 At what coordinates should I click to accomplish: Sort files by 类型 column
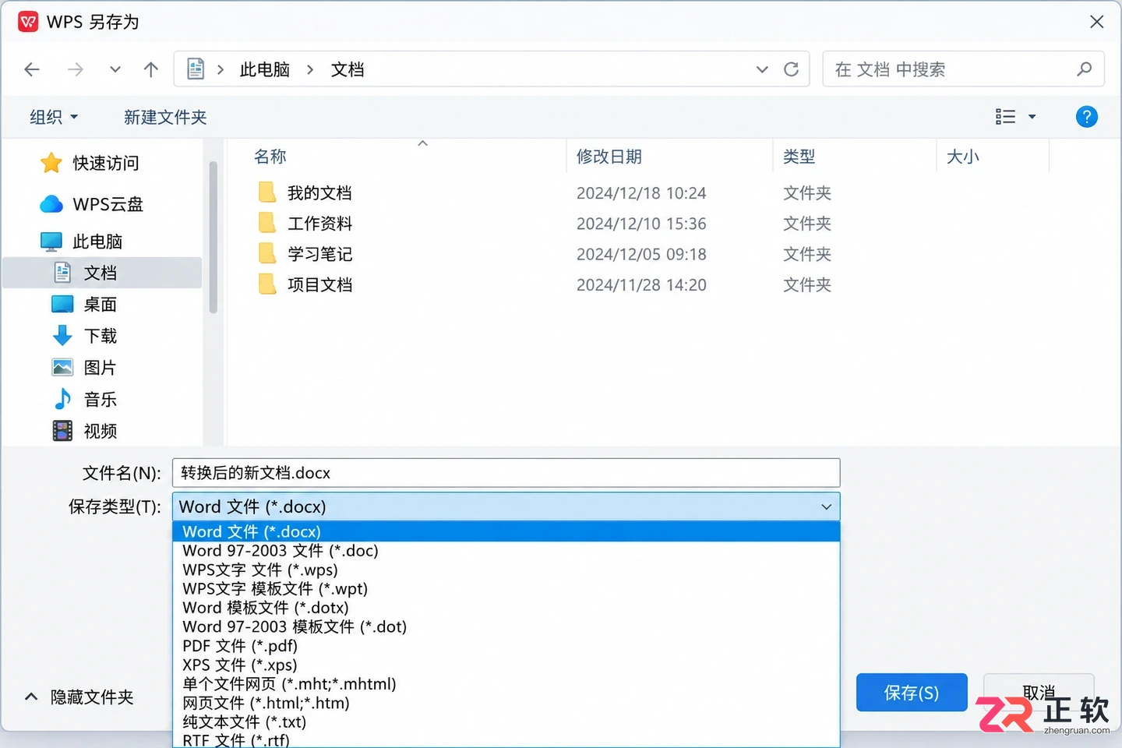coord(799,157)
